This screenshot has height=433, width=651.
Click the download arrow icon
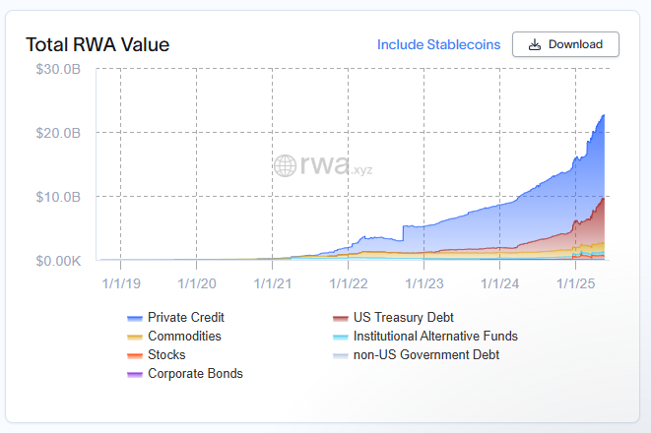pyautogui.click(x=535, y=44)
